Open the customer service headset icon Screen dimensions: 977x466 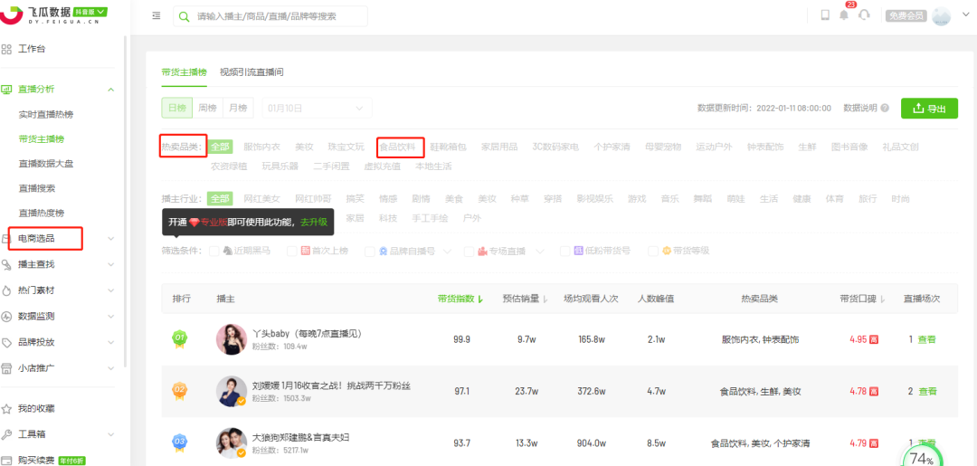pos(864,15)
